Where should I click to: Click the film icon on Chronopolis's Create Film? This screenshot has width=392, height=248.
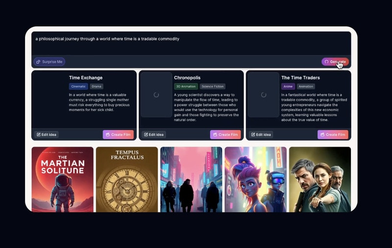(x=215, y=135)
